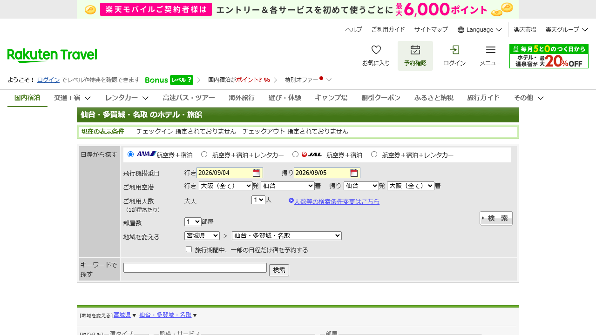Open 仙台・多賀城・名取 area dropdown
The image size is (596, 335).
[x=287, y=236]
